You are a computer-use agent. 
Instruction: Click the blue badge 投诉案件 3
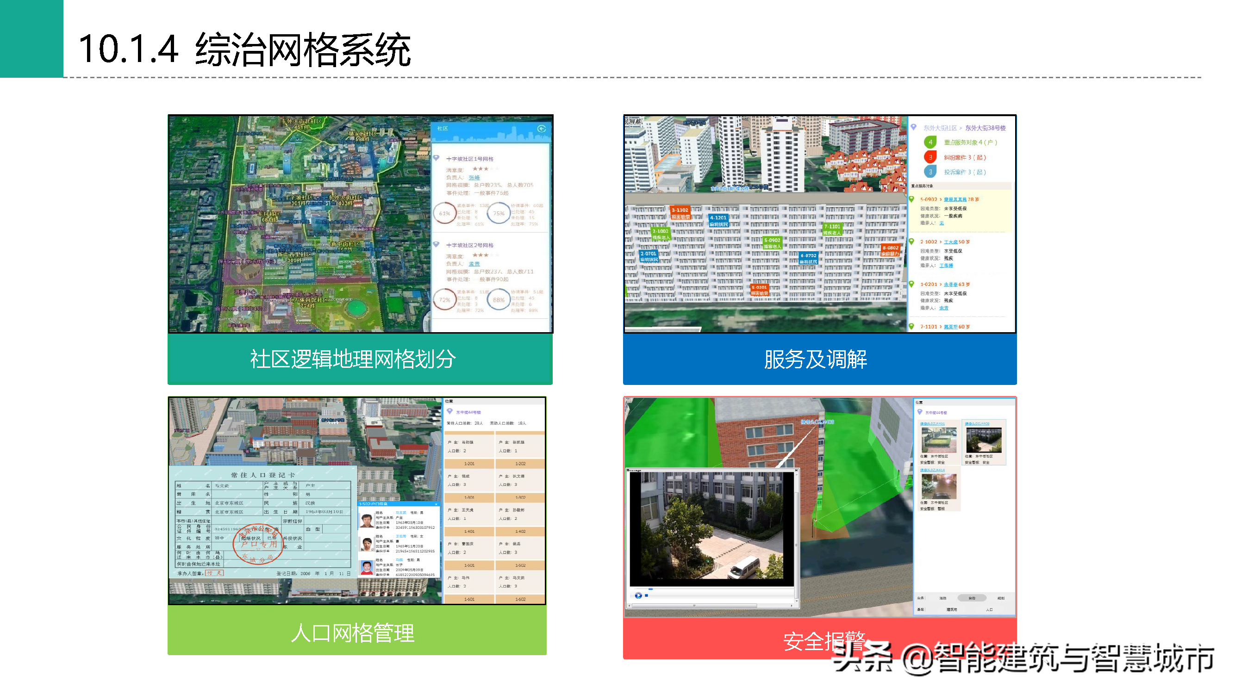pyautogui.click(x=930, y=172)
